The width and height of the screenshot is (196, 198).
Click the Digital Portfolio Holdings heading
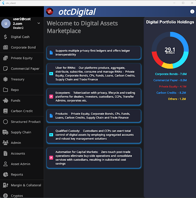170,22
